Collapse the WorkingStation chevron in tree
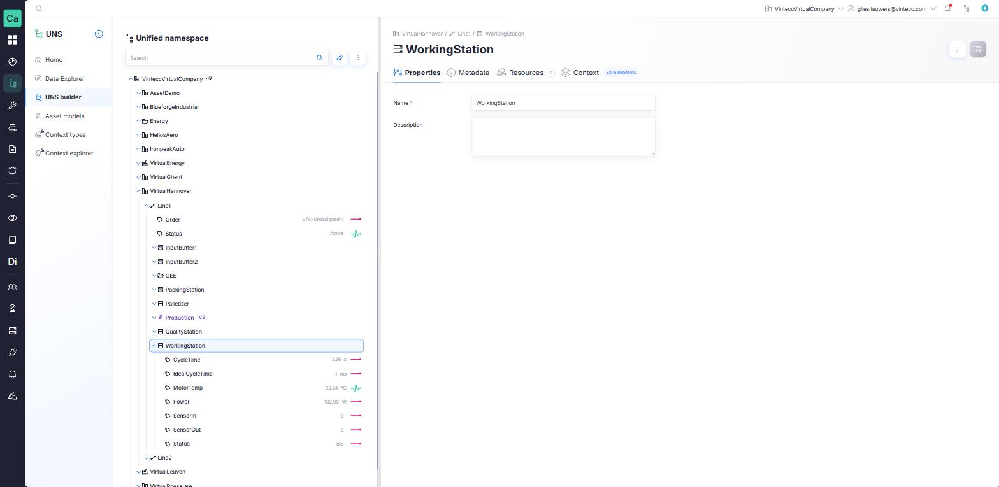Image resolution: width=999 pixels, height=487 pixels. click(x=154, y=346)
